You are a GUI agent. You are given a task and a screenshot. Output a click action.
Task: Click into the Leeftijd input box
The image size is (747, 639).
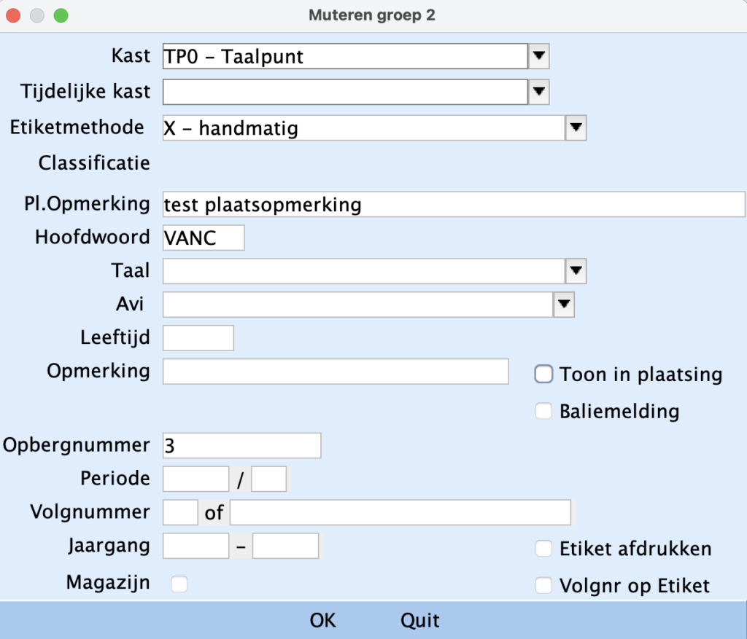[x=198, y=338]
